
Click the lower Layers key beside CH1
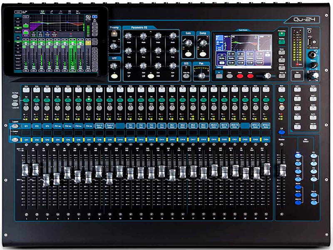click(x=15, y=140)
